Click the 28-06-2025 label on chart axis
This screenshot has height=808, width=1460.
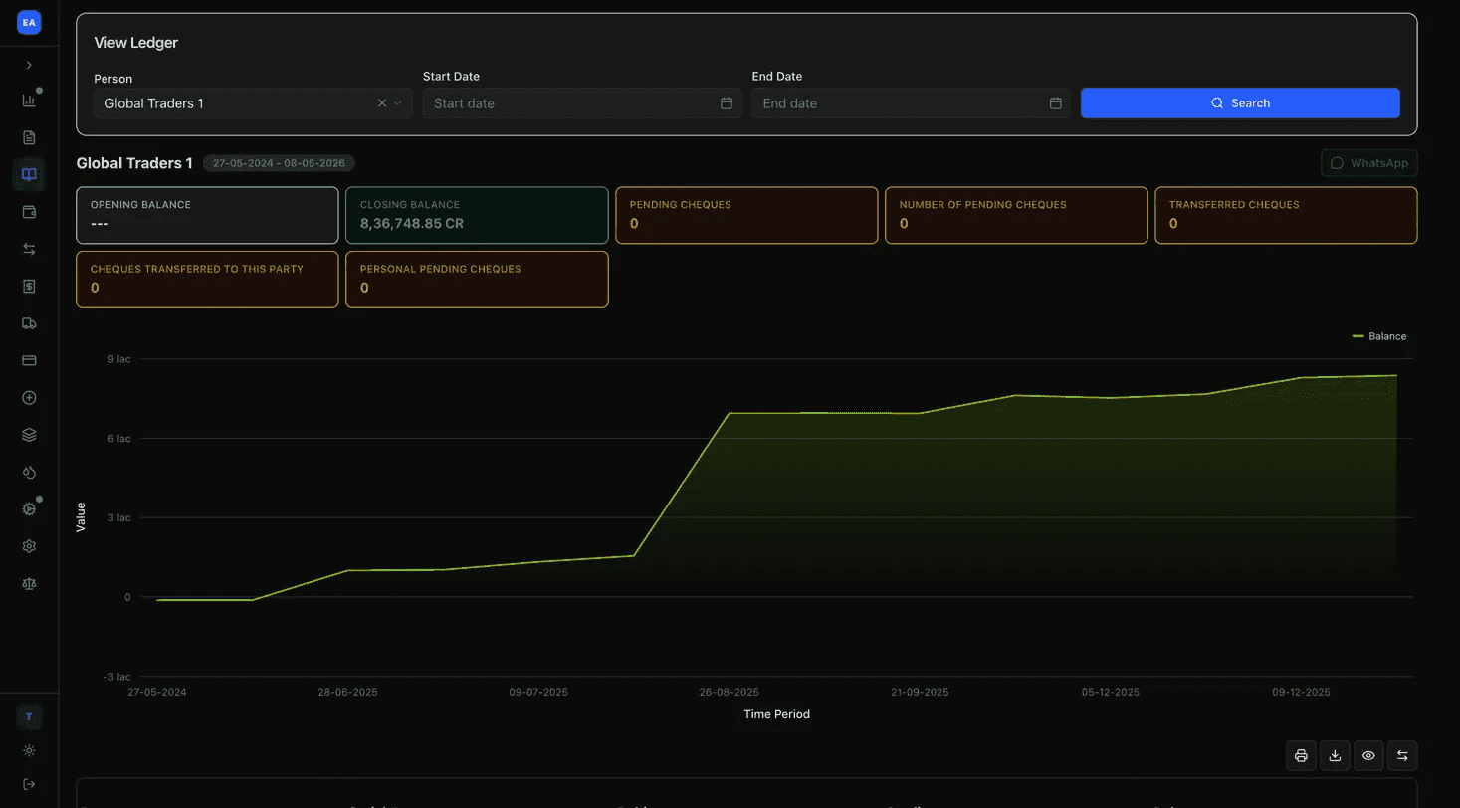tap(347, 692)
